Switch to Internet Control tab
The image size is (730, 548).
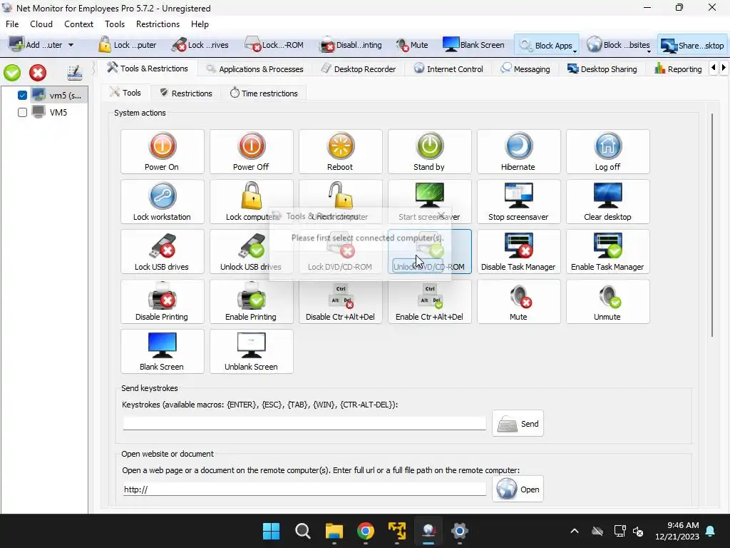[x=449, y=69]
